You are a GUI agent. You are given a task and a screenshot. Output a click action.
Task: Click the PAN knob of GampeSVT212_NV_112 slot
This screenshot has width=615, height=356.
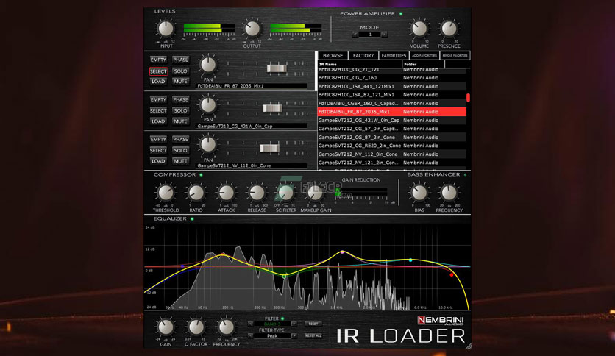208,144
